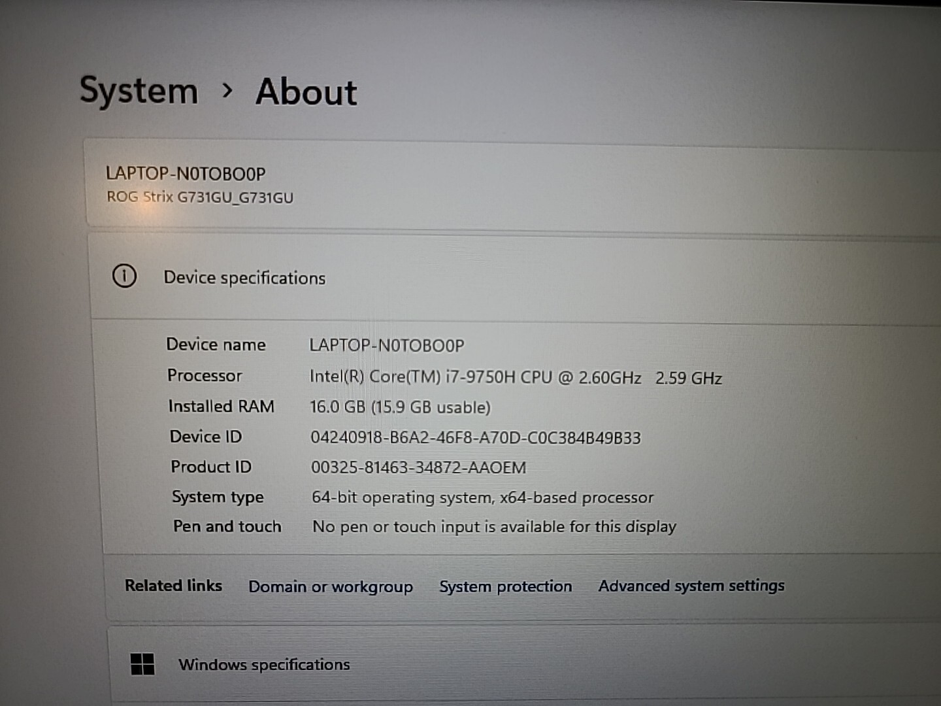Select Device ID value 04240918-B6A2-46F8-A70D-C0C384B49B33
Viewport: 941px width, 706px height.
[476, 437]
